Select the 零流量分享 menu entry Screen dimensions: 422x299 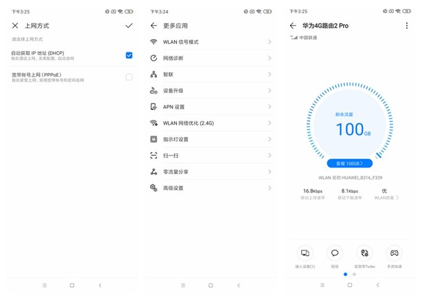(211, 172)
